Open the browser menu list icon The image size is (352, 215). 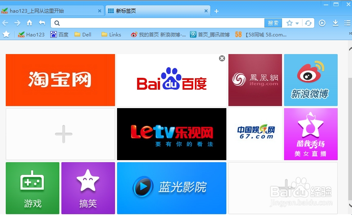[347, 23]
